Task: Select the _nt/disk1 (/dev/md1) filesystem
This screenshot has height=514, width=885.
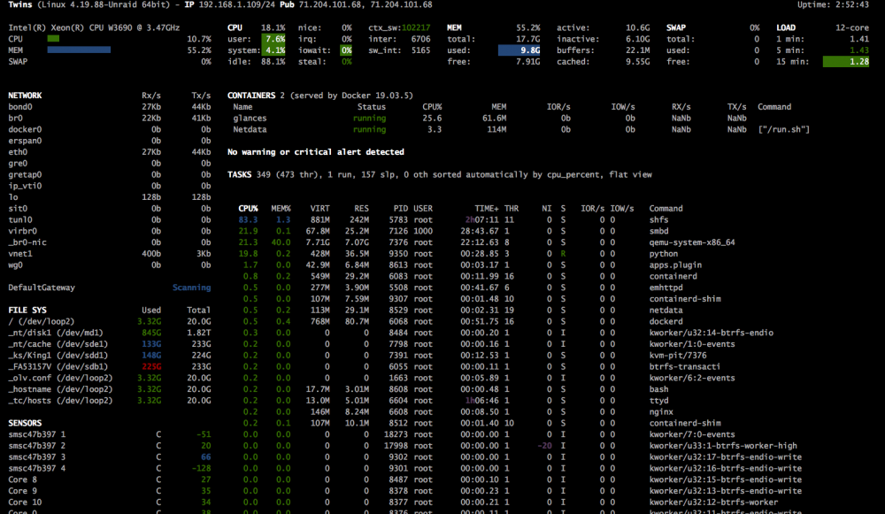Action: [x=55, y=333]
